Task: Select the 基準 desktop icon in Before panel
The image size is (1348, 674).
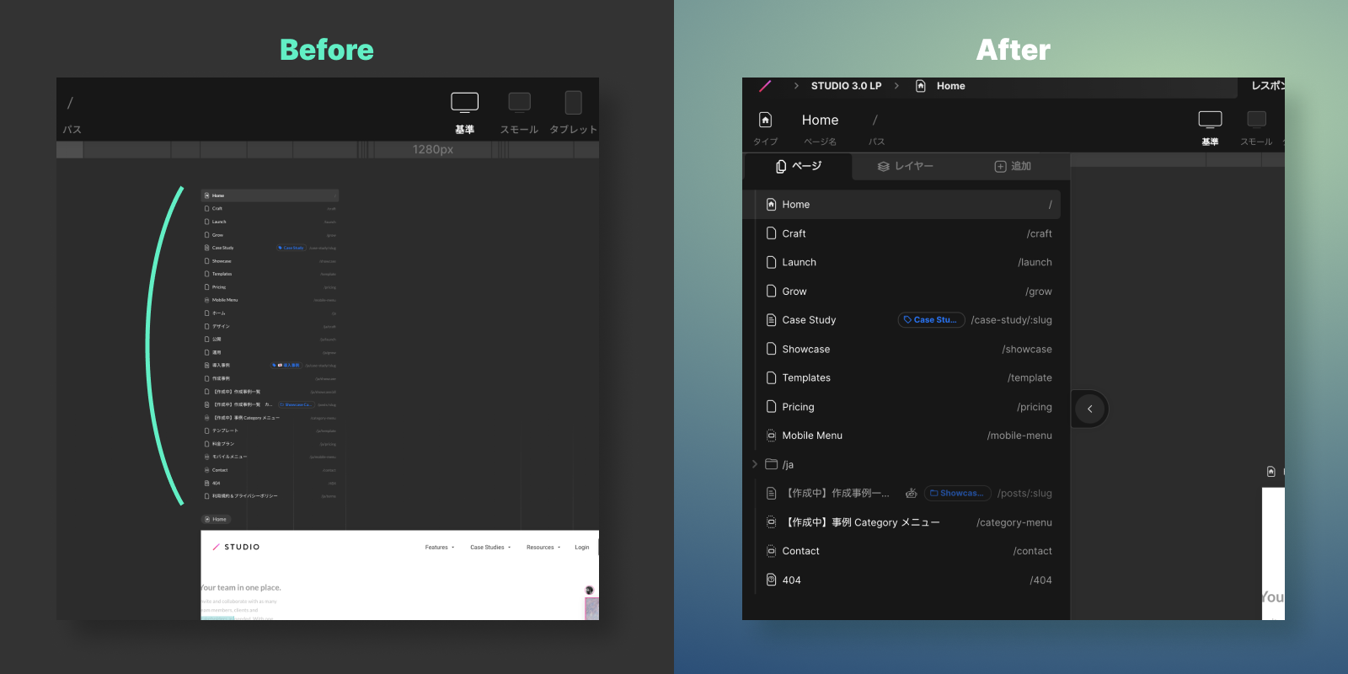Action: (465, 102)
